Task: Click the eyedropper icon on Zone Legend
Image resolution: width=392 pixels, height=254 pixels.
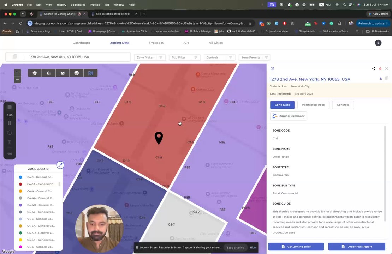Action: point(60,165)
